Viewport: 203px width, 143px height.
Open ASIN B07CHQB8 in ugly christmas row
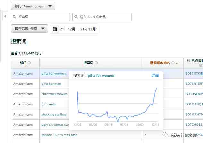tap(194, 125)
